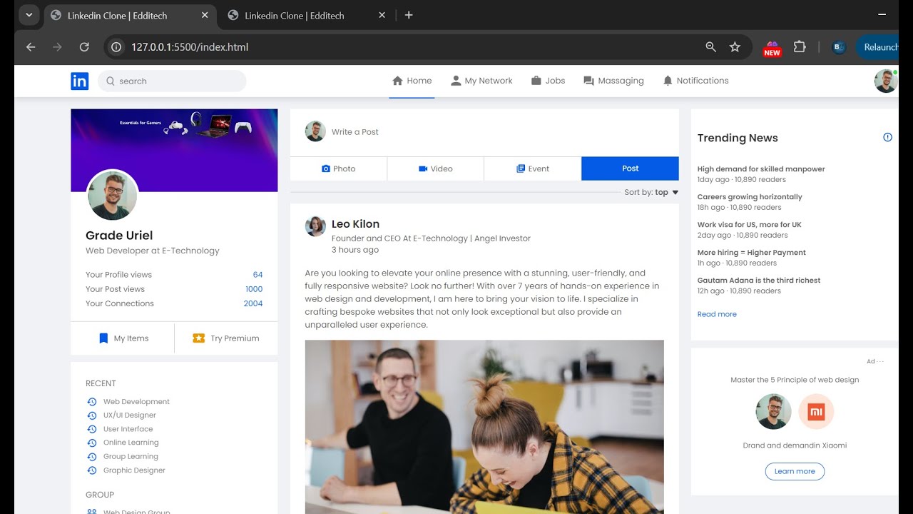913x514 pixels.
Task: Click the extension icon with NEW badge
Action: pyautogui.click(x=772, y=48)
